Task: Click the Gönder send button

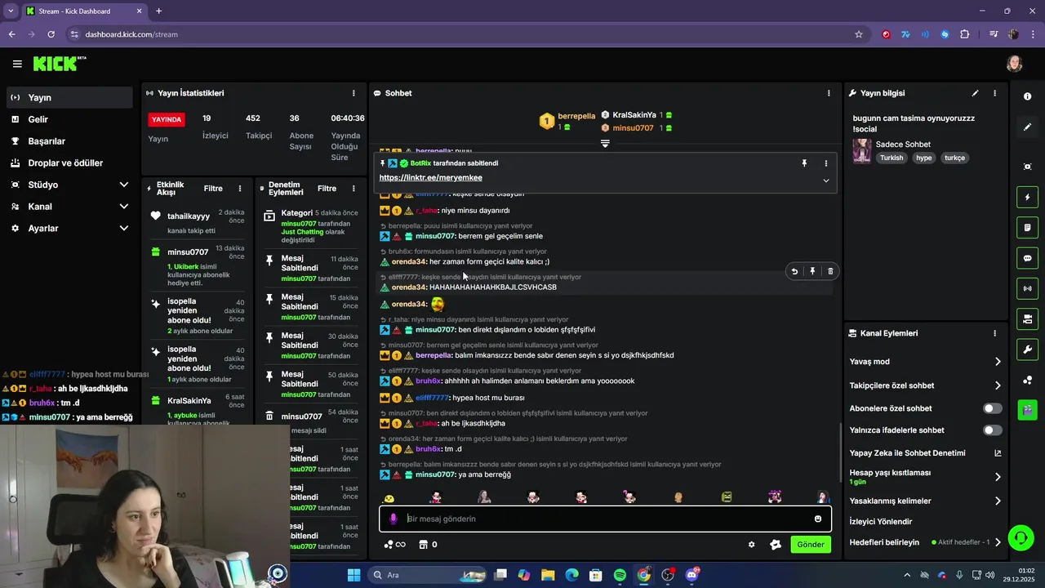Action: click(x=811, y=545)
